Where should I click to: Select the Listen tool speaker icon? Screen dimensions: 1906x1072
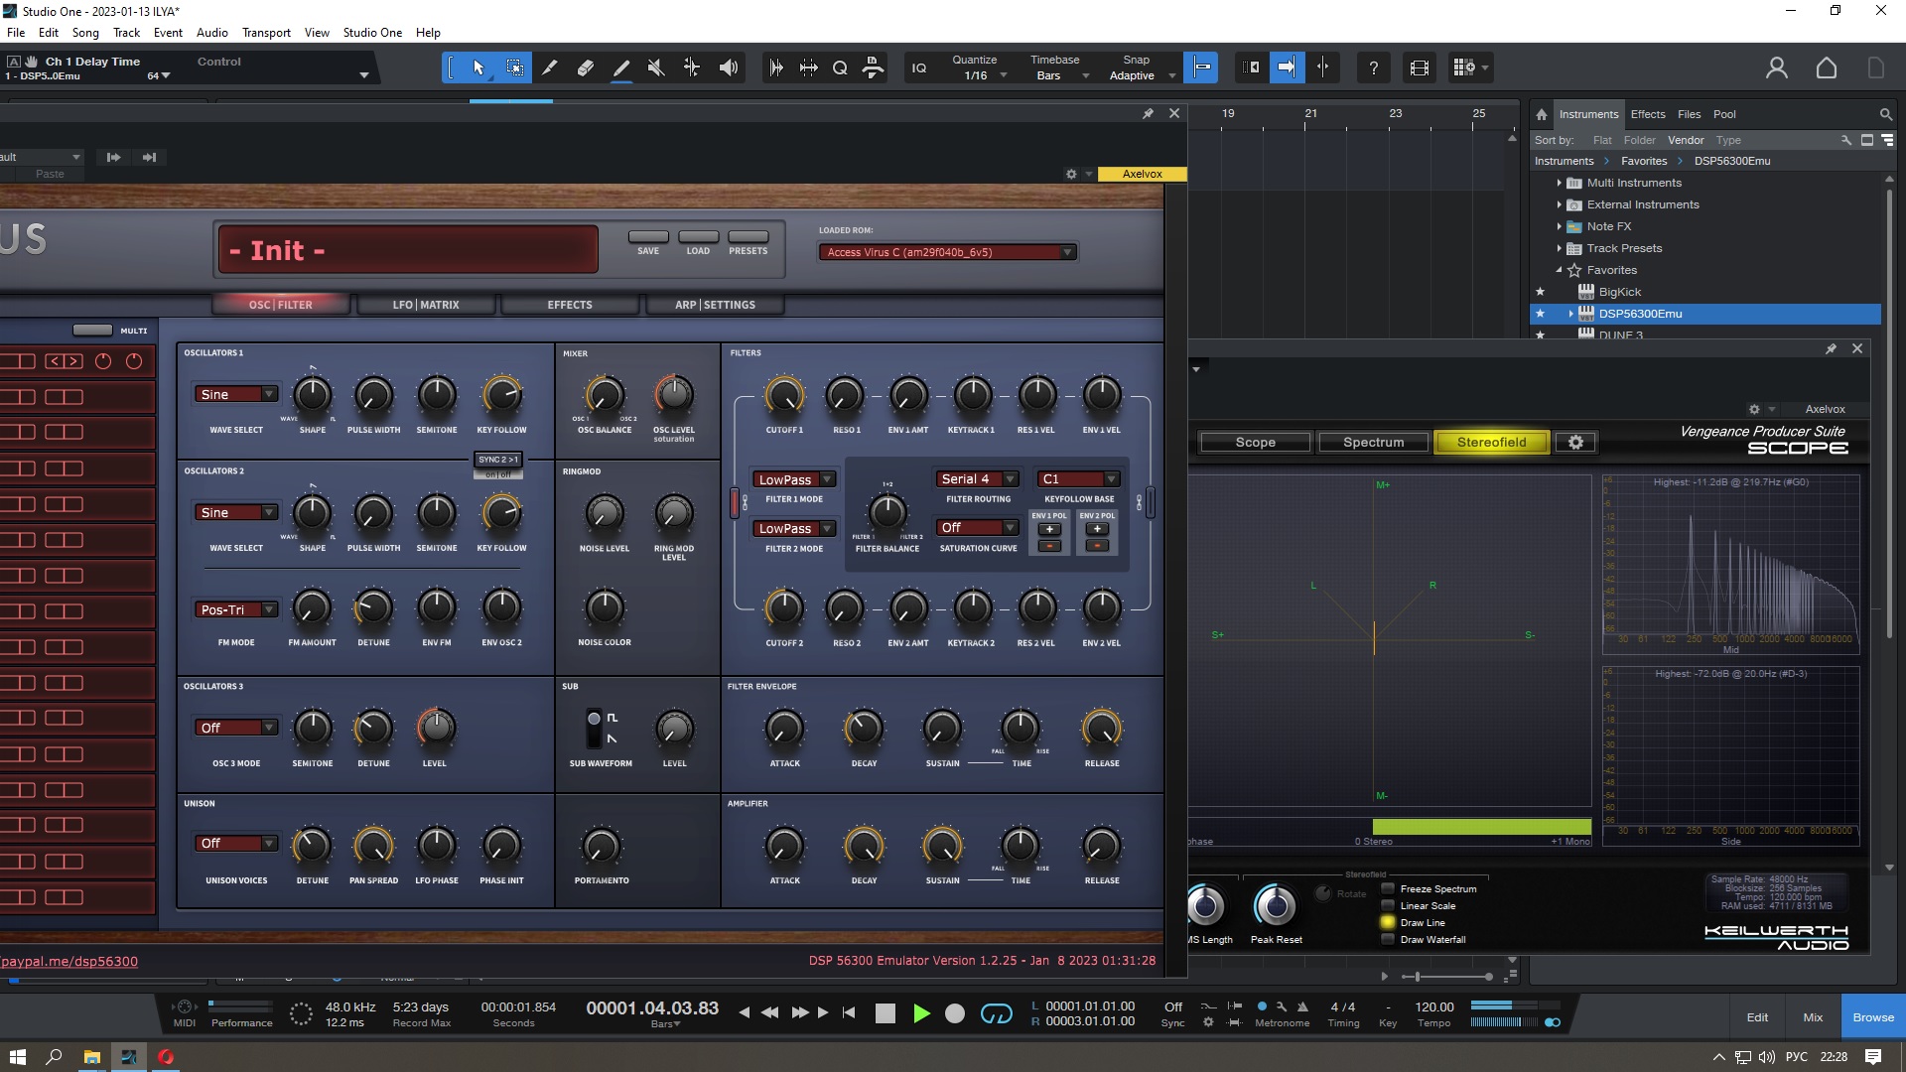pos(729,67)
